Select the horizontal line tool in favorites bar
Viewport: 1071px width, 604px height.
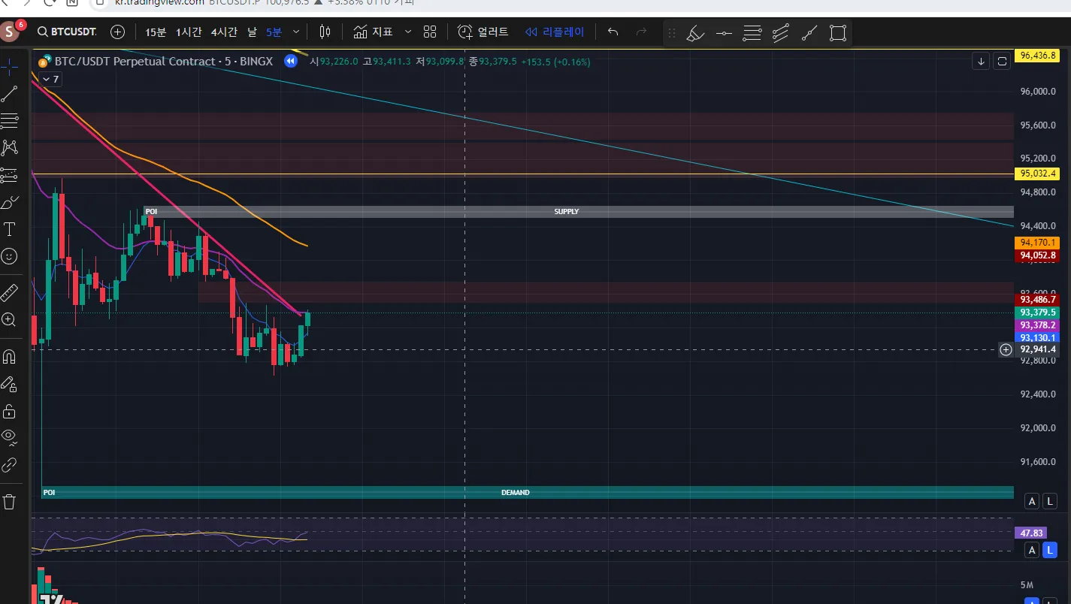[x=724, y=33]
